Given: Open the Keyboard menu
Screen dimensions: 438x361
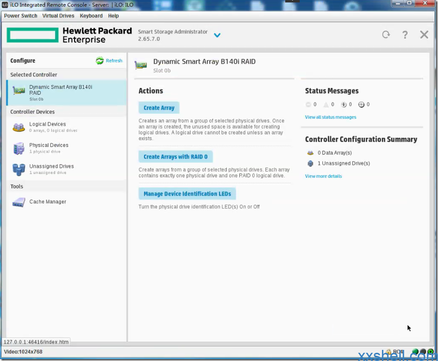Looking at the screenshot, I should click(x=91, y=16).
